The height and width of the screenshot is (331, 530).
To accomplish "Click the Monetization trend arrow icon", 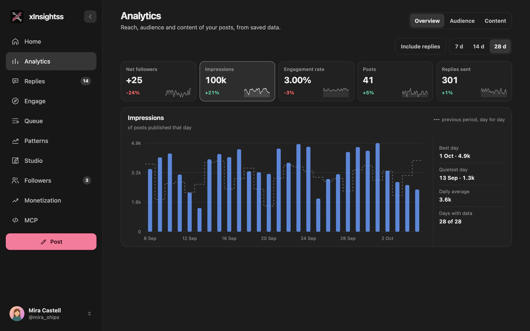I will click(x=15, y=200).
